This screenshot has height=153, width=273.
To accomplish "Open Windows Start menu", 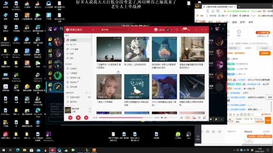I will [x=3, y=150].
